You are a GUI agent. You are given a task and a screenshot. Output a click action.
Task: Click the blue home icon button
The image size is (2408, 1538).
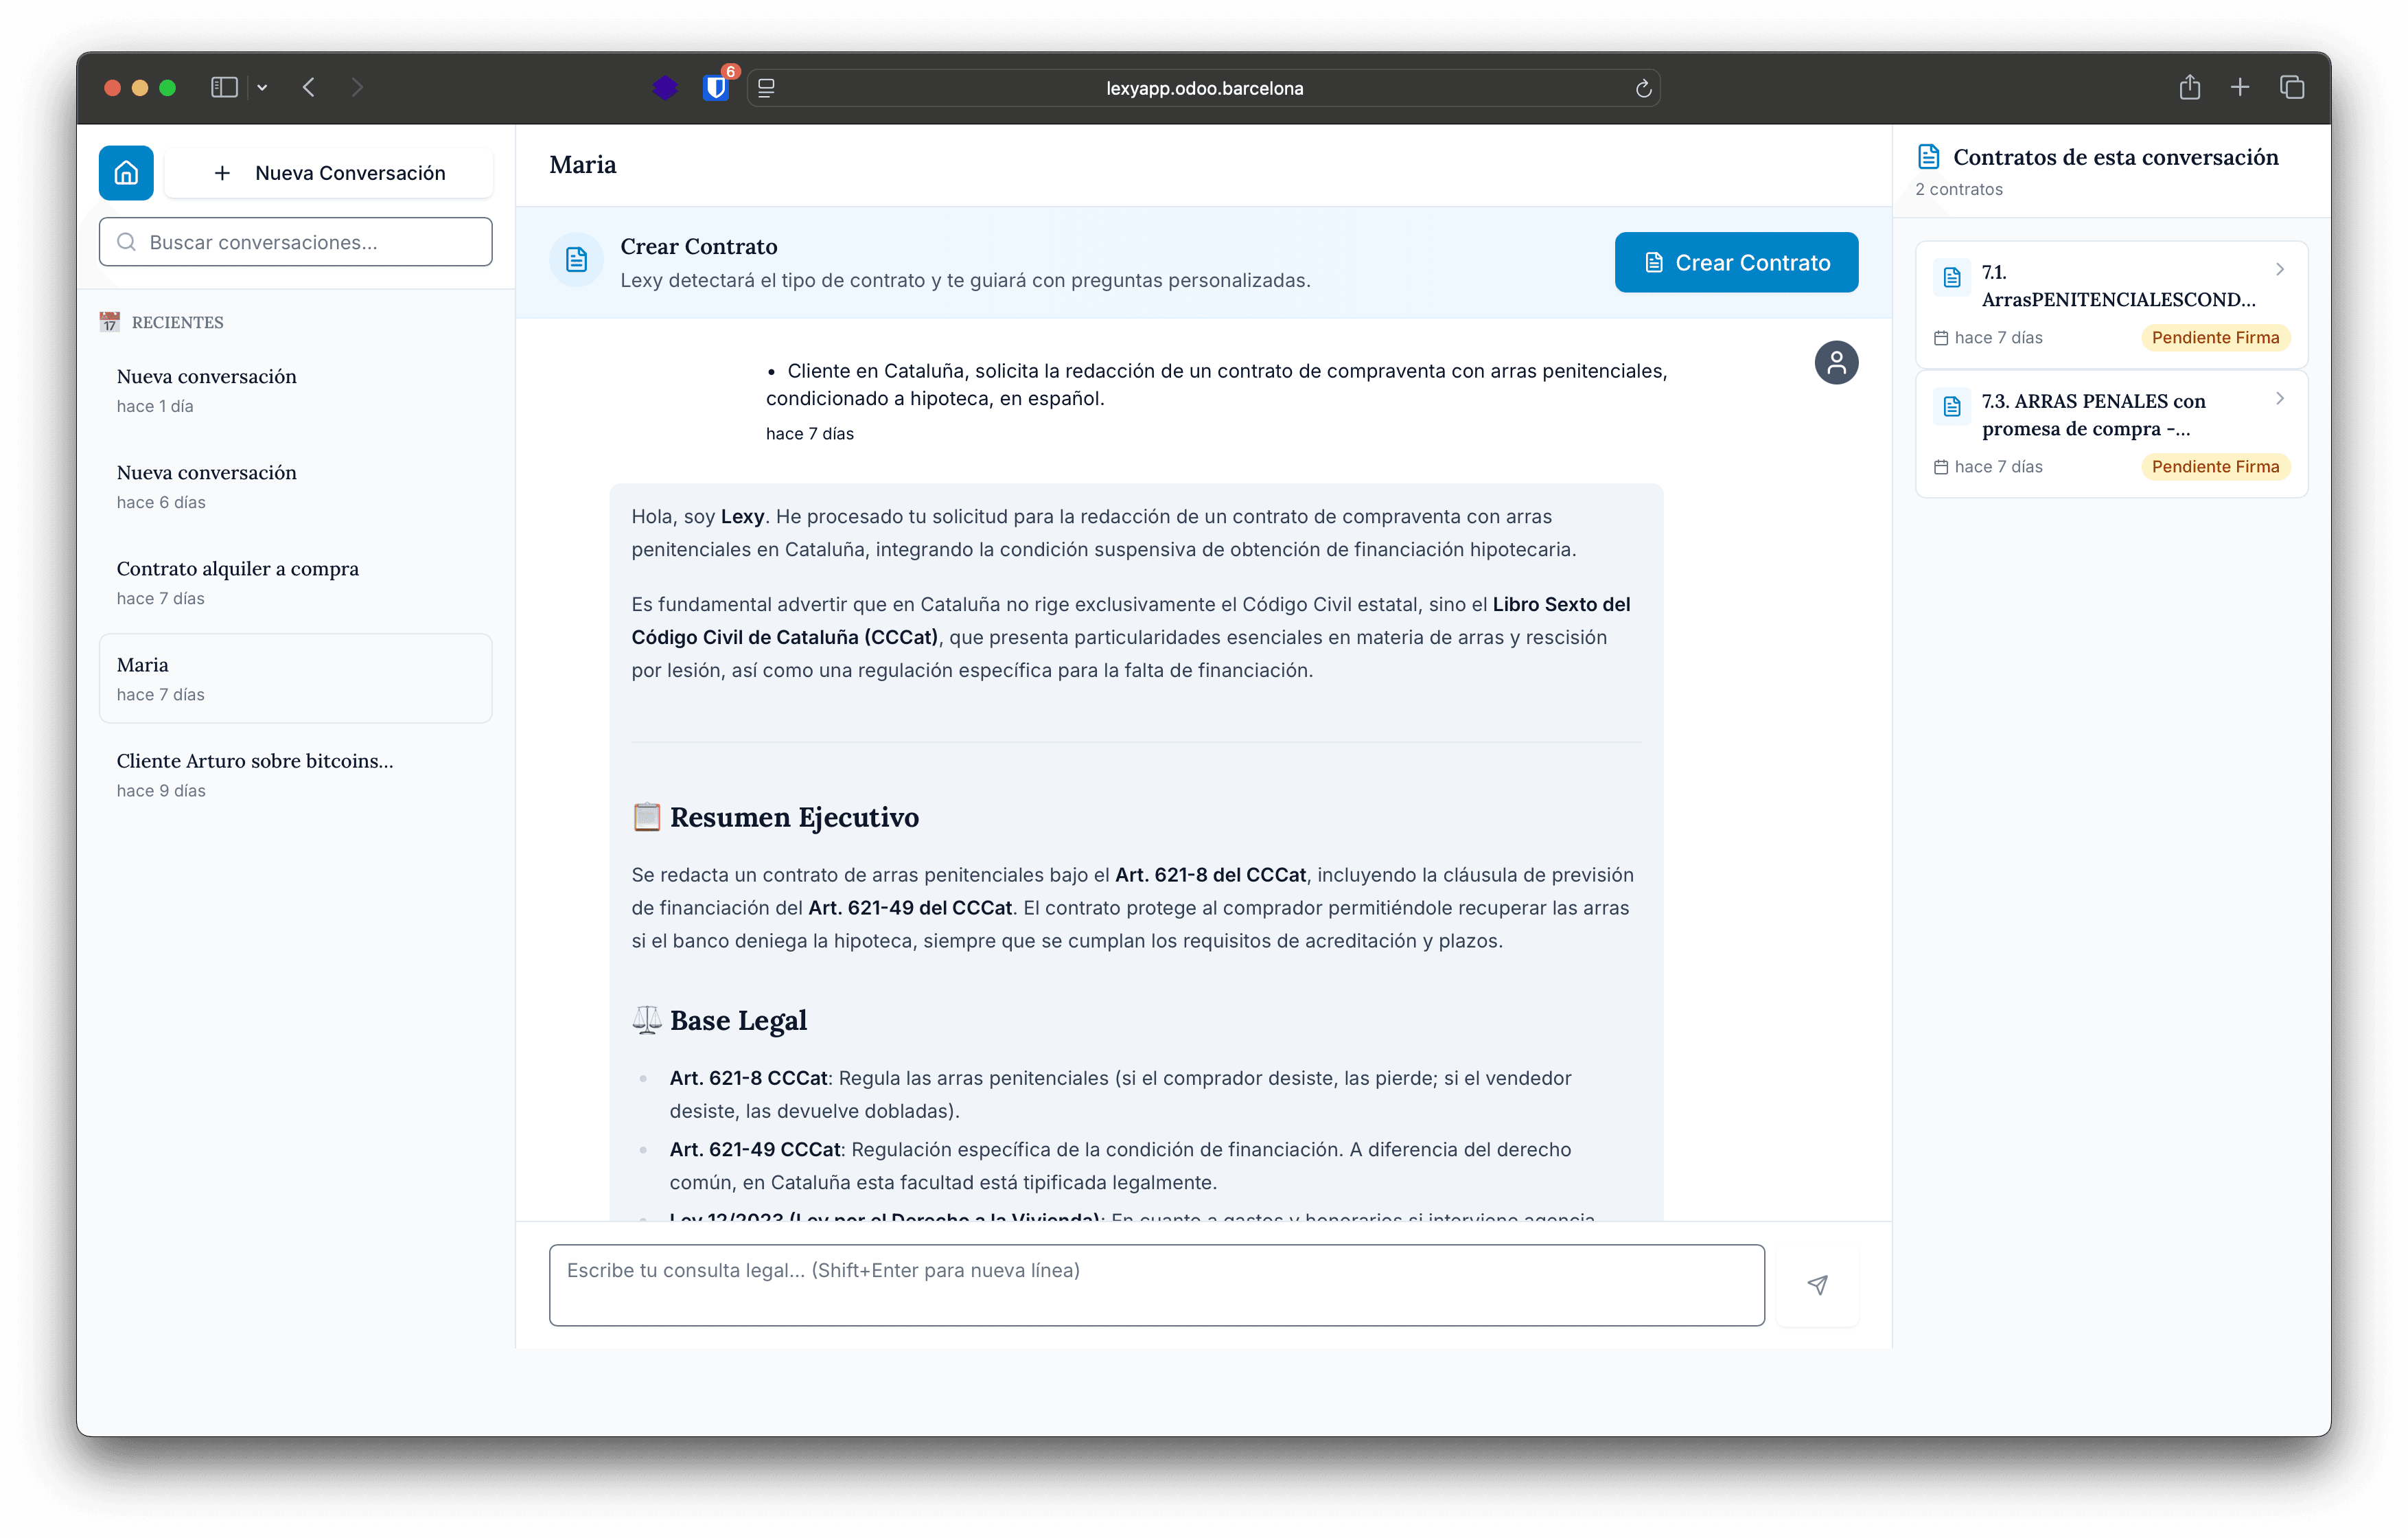(126, 173)
